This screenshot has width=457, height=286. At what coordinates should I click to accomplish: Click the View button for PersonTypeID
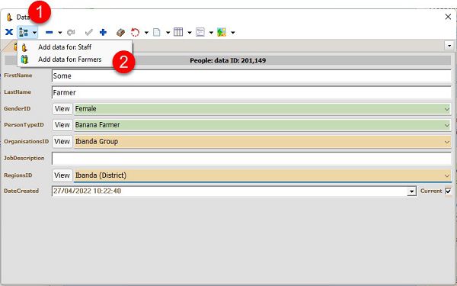coord(62,125)
